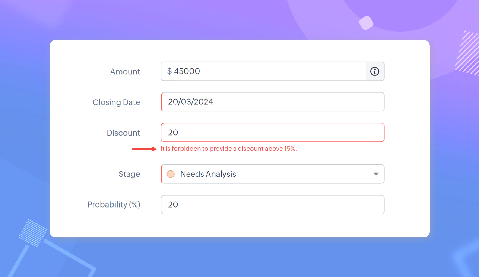Image resolution: width=479 pixels, height=277 pixels.
Task: Click the red required bar on Closing Date
Action: tap(162, 102)
